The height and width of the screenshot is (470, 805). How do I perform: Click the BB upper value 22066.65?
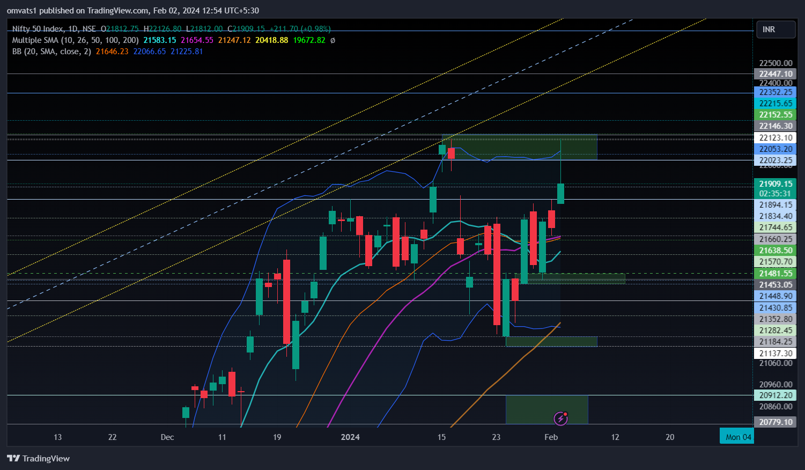pyautogui.click(x=150, y=52)
